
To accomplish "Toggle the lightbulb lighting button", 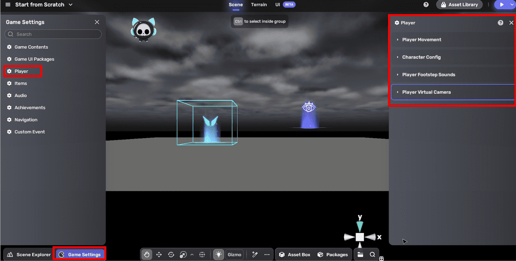I will pyautogui.click(x=218, y=255).
